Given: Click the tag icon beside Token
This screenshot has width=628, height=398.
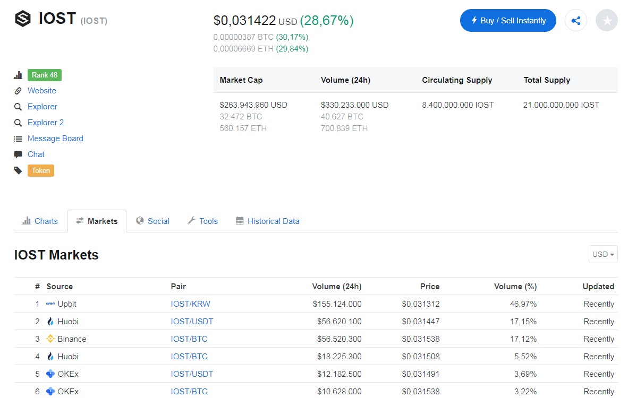Looking at the screenshot, I should click(x=18, y=170).
